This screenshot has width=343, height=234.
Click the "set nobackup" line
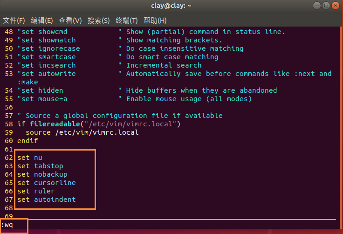pos(42,174)
